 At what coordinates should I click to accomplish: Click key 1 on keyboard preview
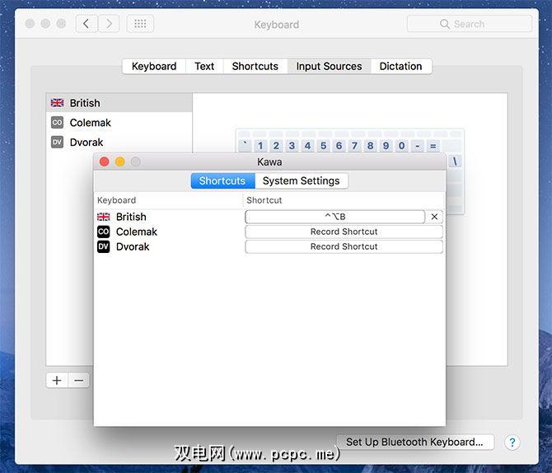(x=260, y=146)
